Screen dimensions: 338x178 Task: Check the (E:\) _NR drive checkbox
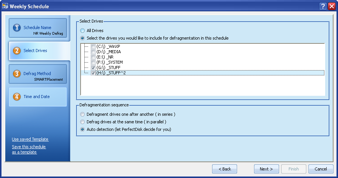pyautogui.click(x=93, y=57)
